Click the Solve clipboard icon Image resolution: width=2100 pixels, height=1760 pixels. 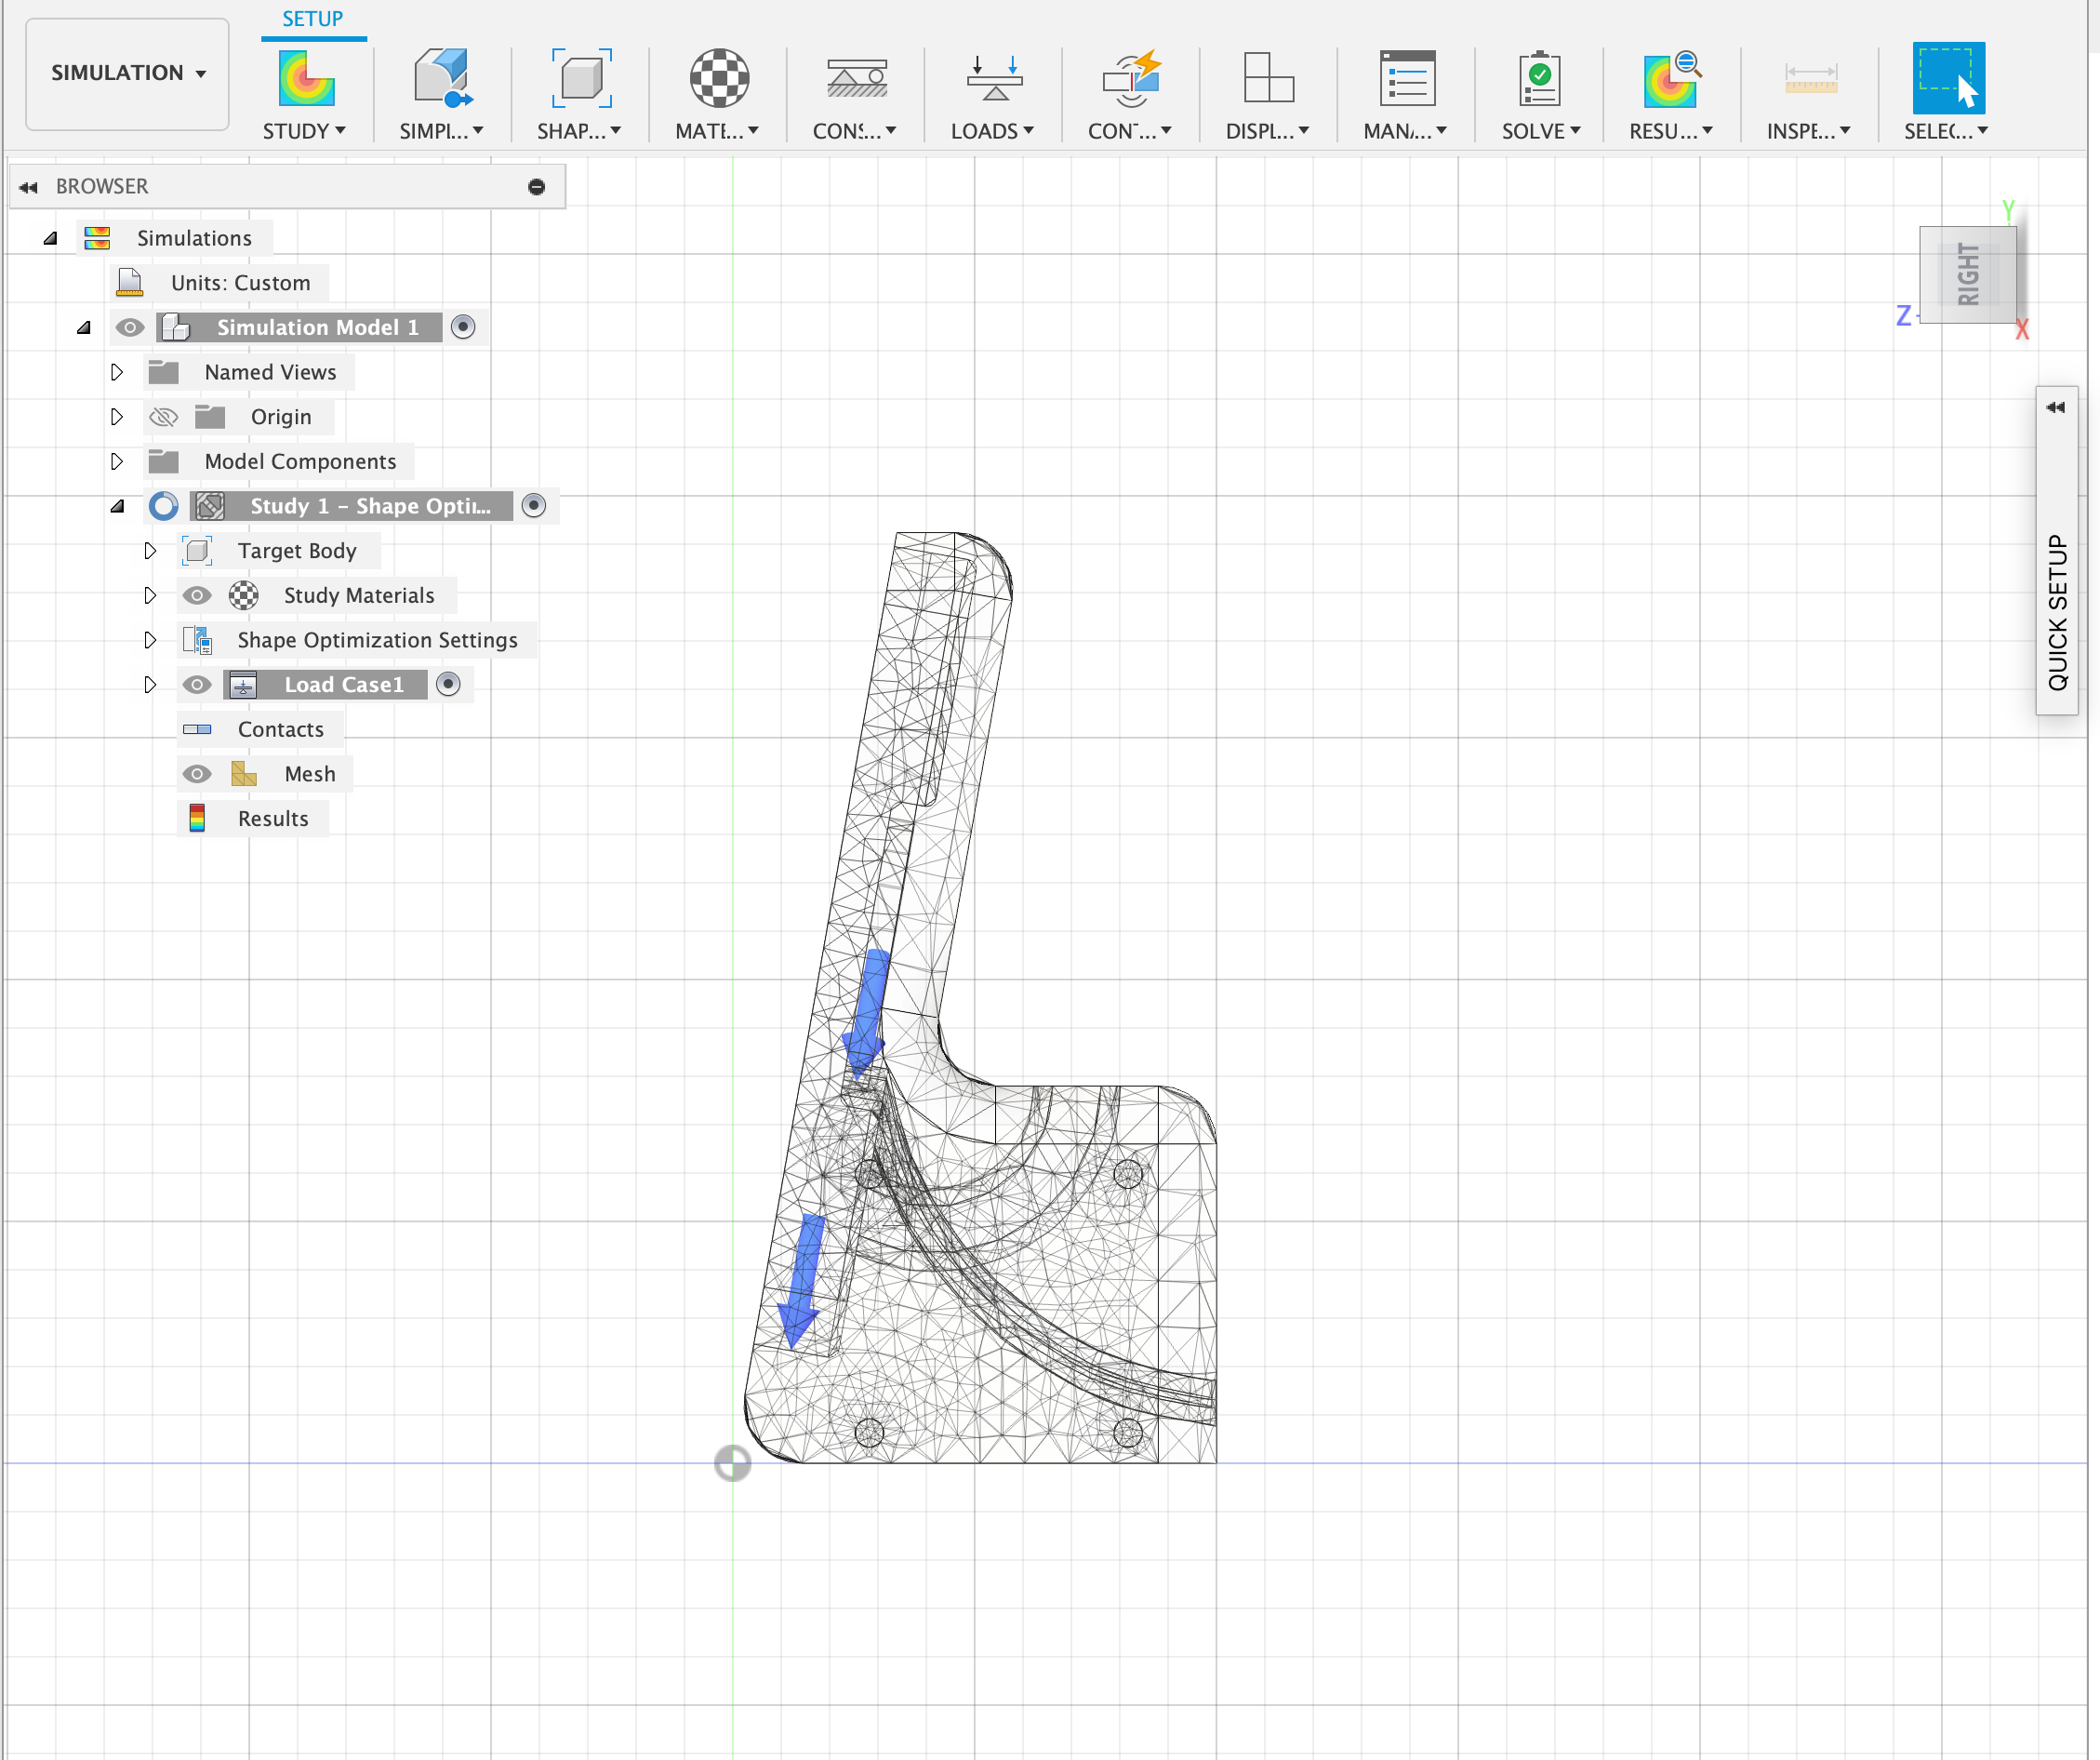1539,78
